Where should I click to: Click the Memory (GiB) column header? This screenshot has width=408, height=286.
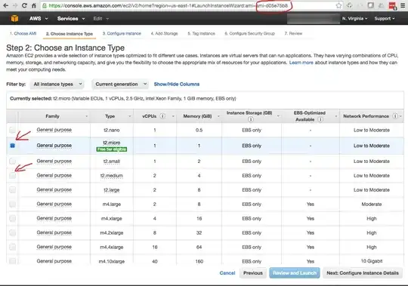point(197,116)
